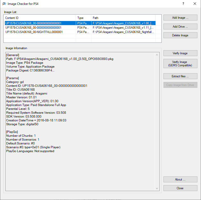Click the Volume Type: Application Package line
This screenshot has width=201, height=200.
[30, 67]
